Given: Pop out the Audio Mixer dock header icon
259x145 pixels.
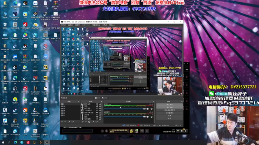Looking at the screenshot, I should pos(154,101).
